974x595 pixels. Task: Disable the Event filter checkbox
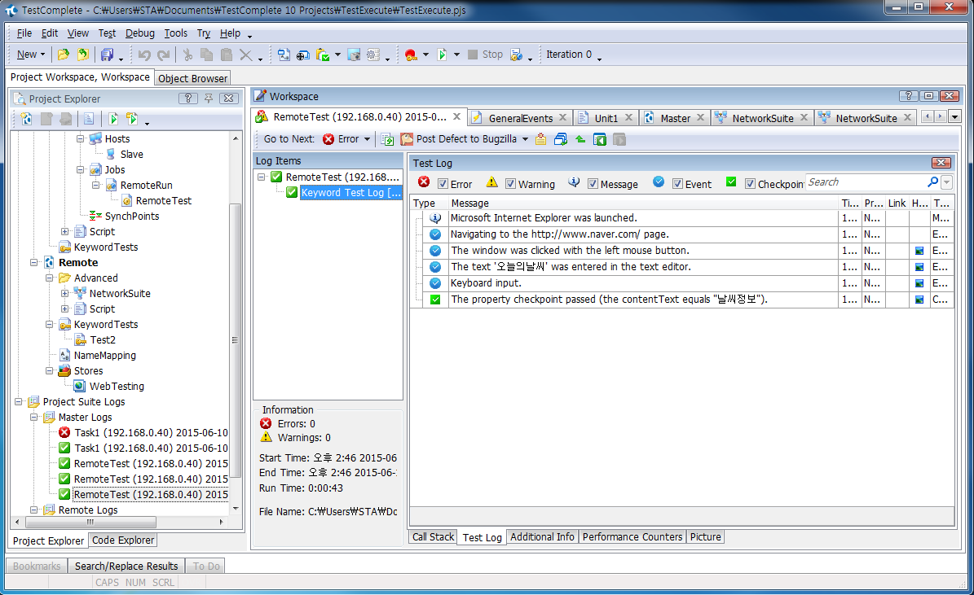[x=677, y=184]
